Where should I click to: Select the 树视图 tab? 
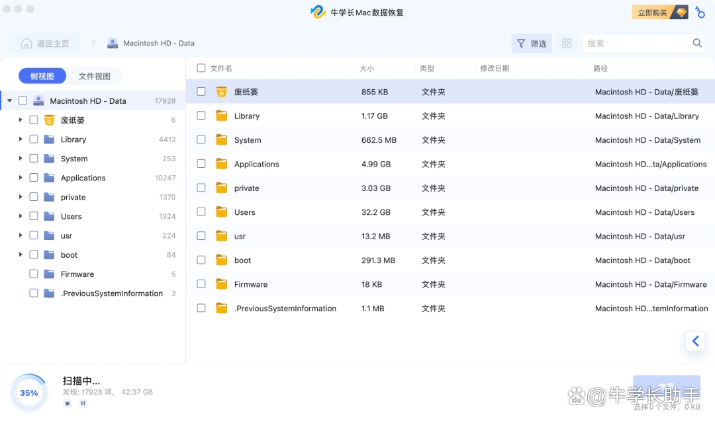click(42, 75)
